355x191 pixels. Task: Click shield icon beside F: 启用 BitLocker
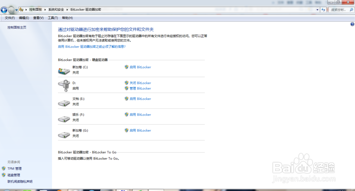pyautogui.click(x=127, y=114)
